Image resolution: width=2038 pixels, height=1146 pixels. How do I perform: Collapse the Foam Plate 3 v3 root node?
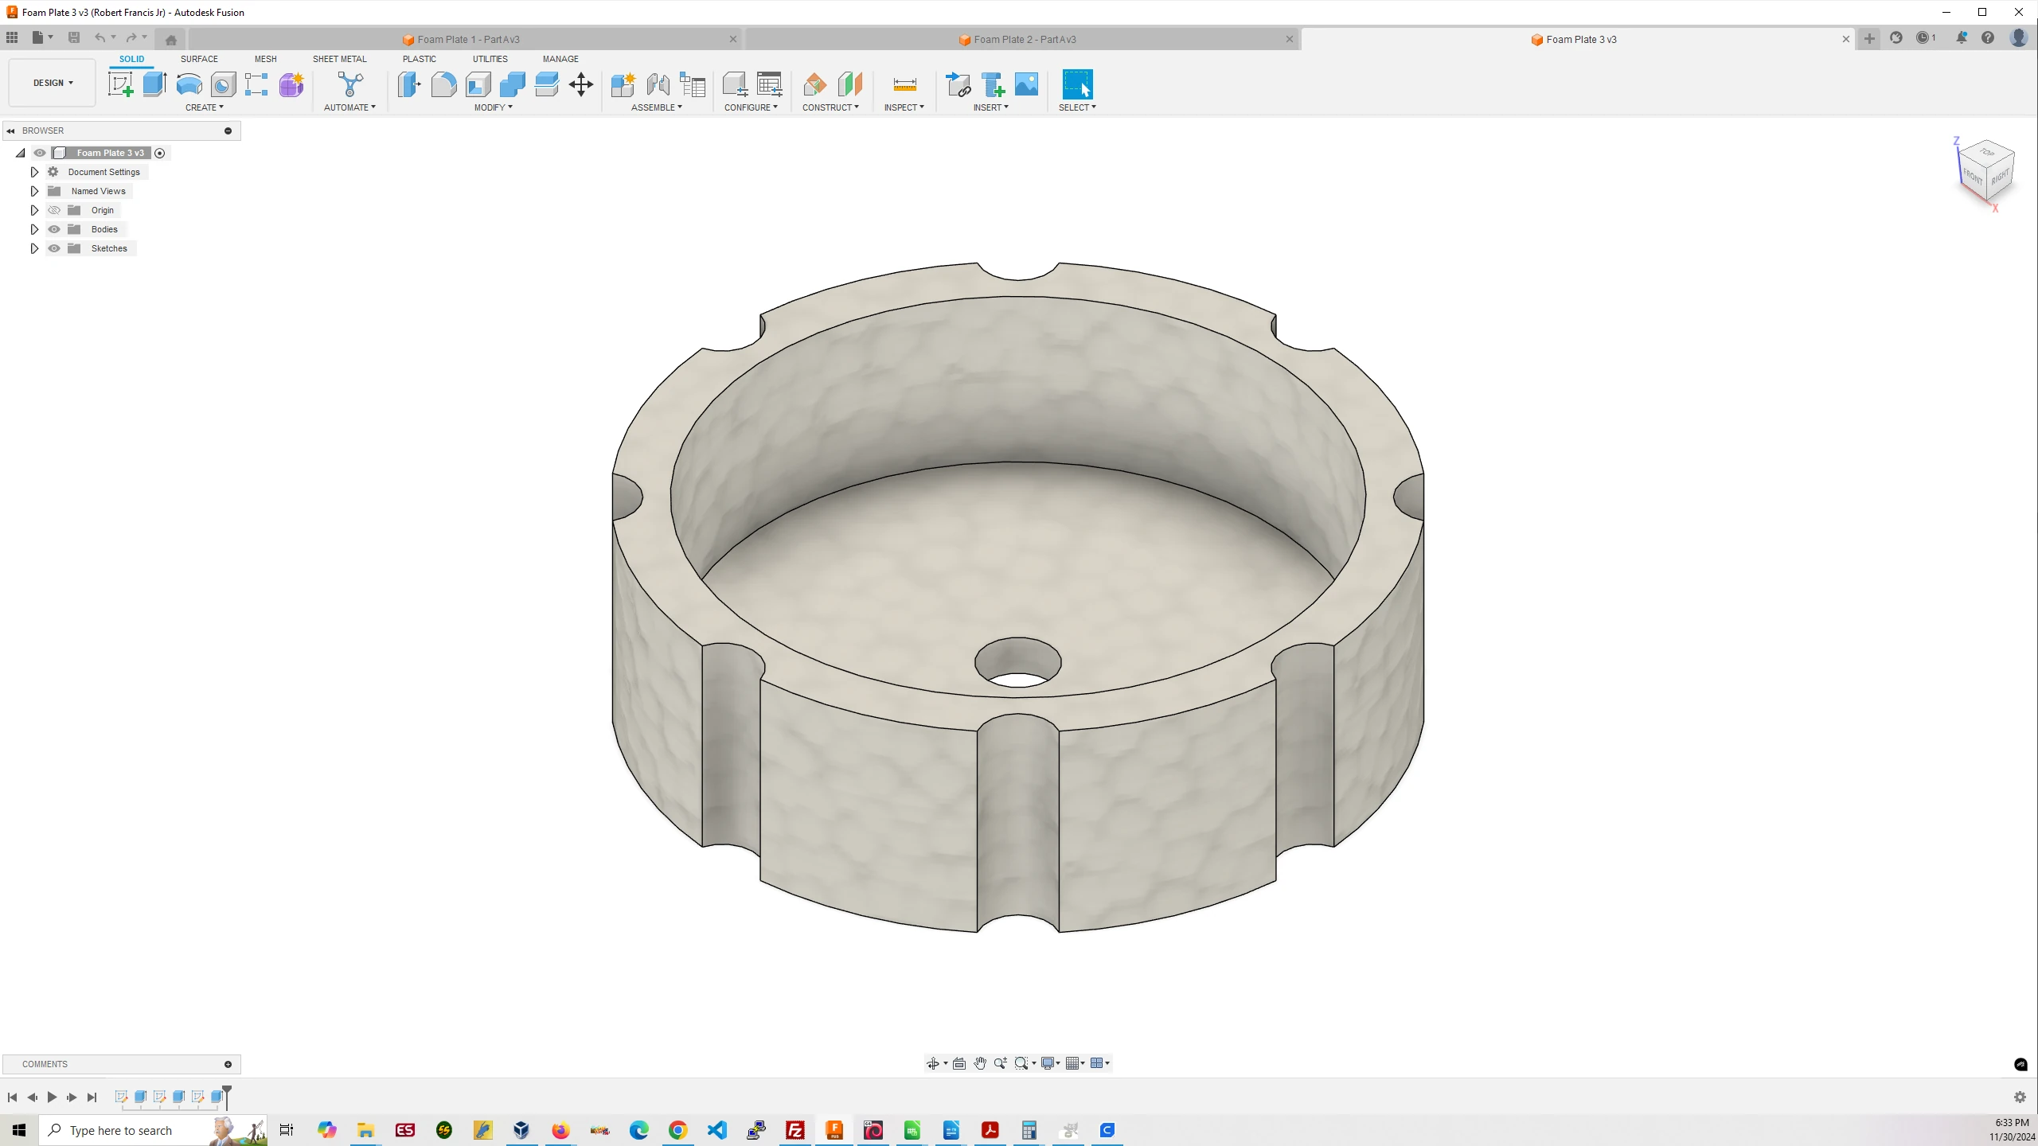click(x=21, y=153)
